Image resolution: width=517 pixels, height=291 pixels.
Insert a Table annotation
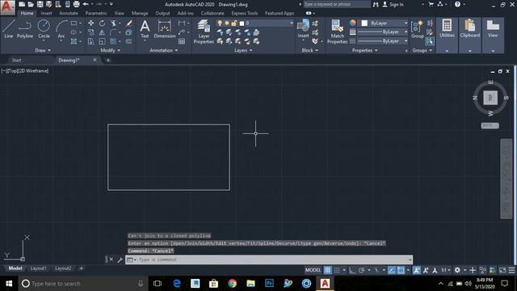[182, 41]
